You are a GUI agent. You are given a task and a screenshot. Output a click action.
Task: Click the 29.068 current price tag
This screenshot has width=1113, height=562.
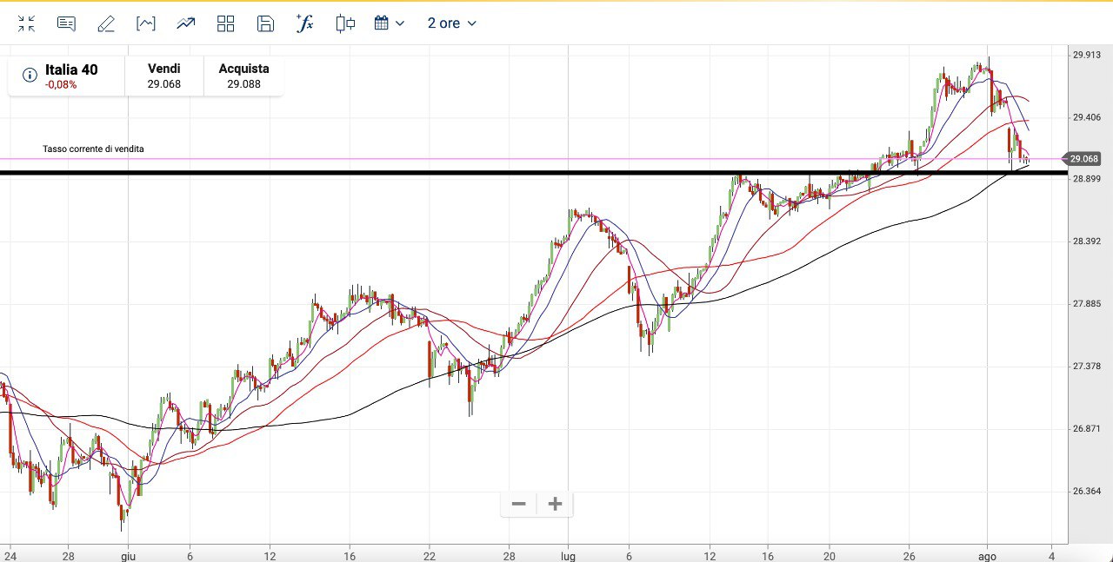[1083, 159]
